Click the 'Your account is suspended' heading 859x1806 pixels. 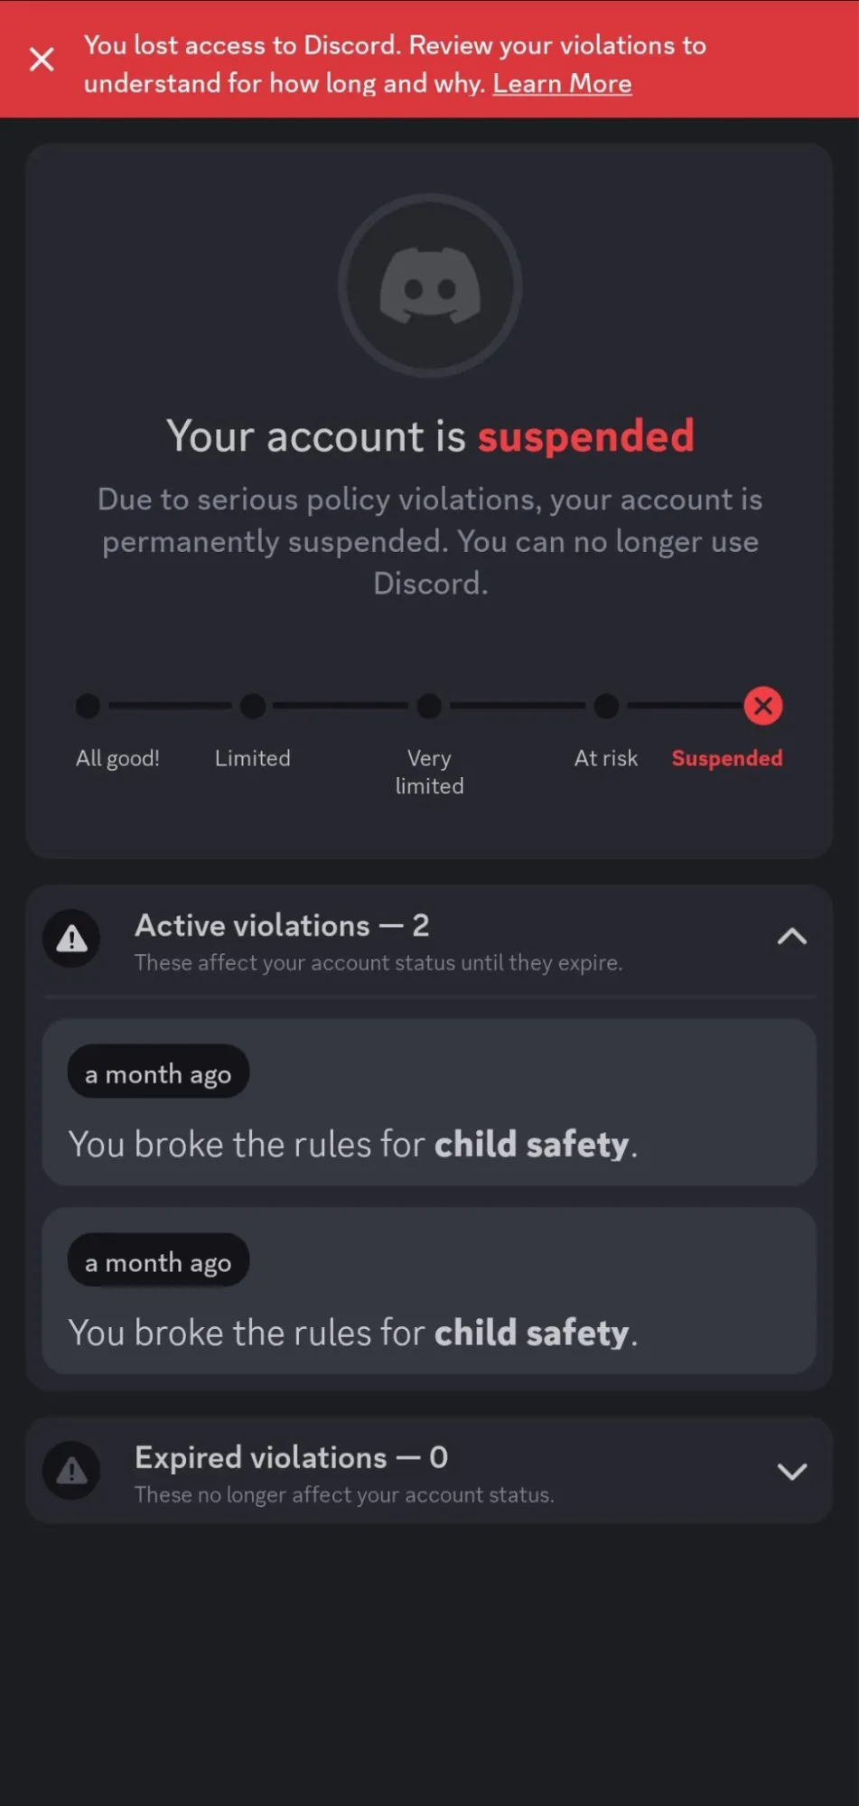point(430,436)
